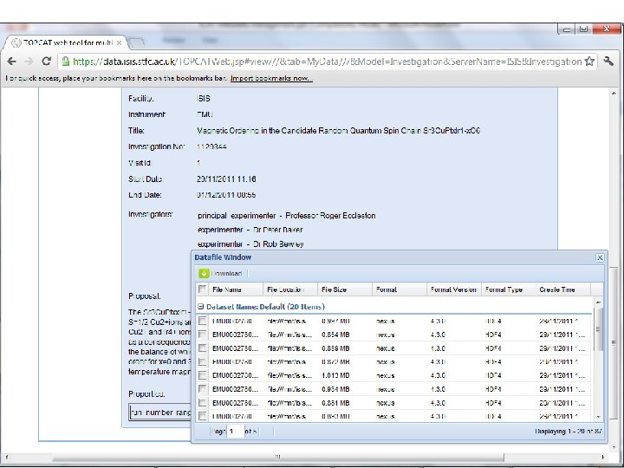The image size is (624, 468).
Task: Click the Format Version column header
Action: tap(453, 289)
